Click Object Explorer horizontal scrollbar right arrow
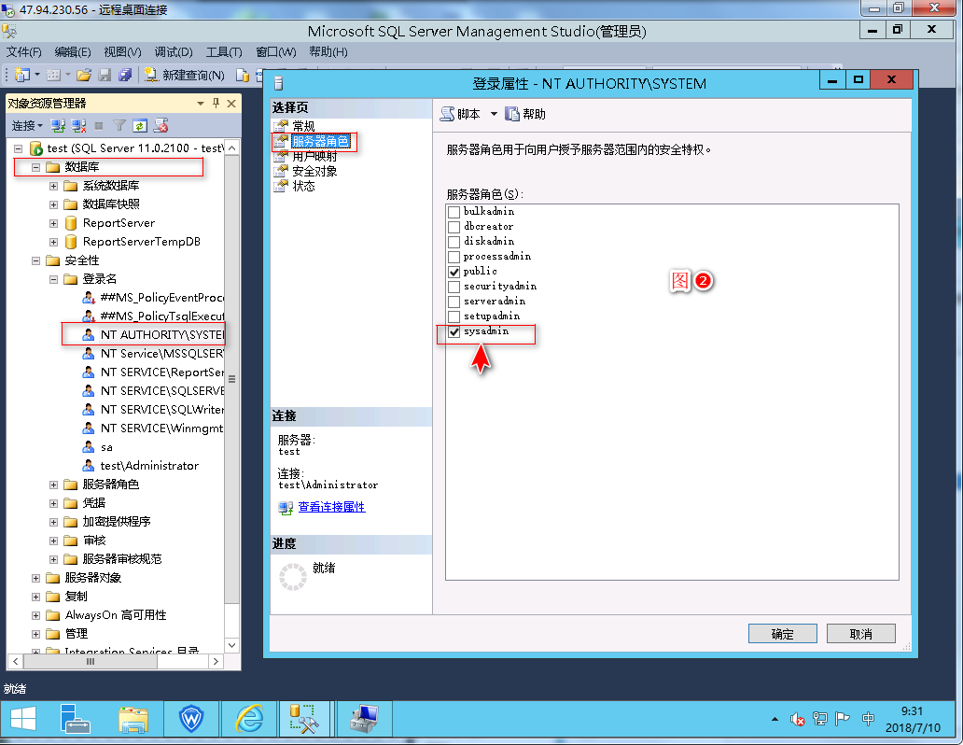Viewport: 963px width, 745px height. point(216,661)
